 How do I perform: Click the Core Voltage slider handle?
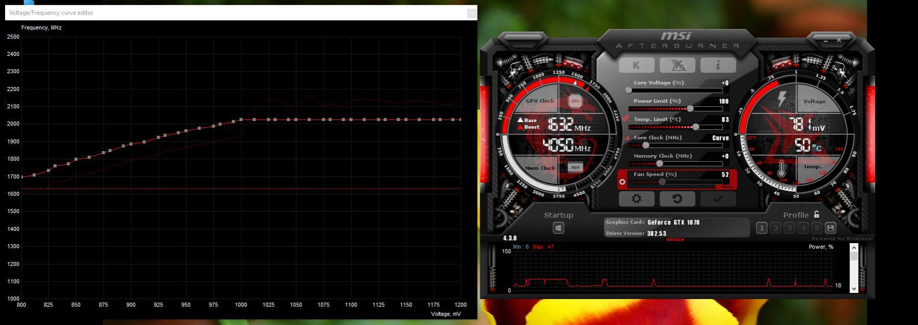628,90
